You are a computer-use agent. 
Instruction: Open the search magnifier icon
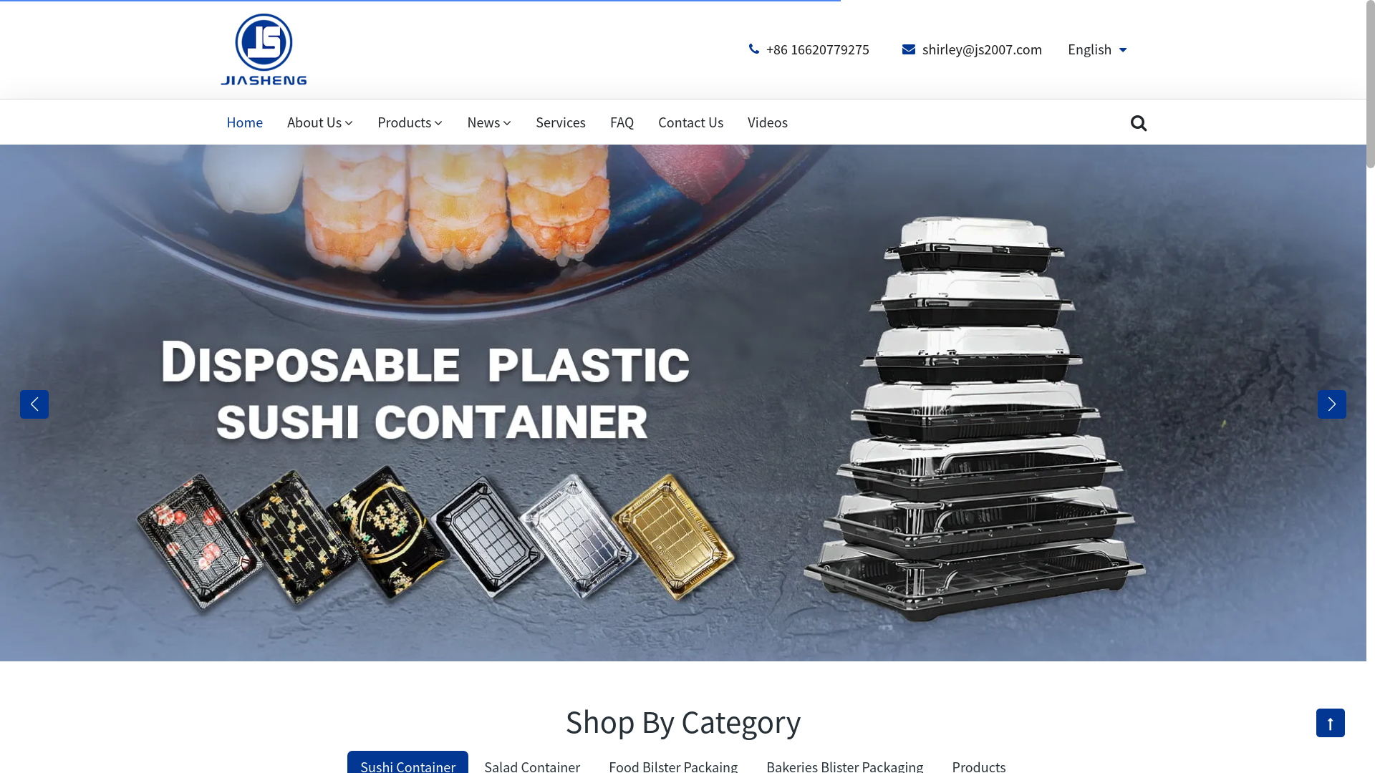1139,123
